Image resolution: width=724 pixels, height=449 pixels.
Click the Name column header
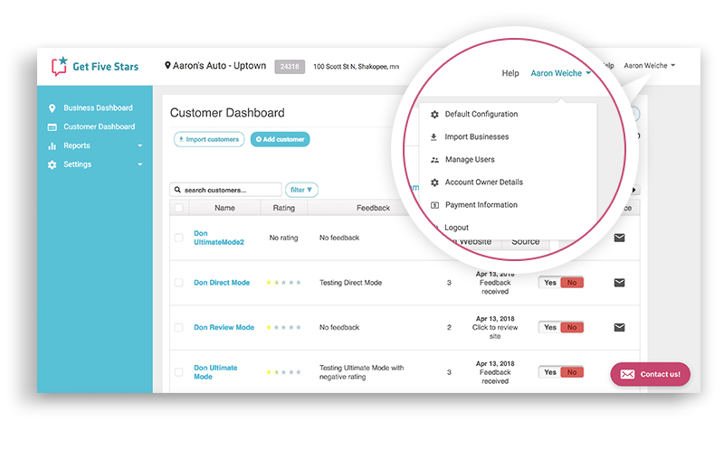point(224,208)
